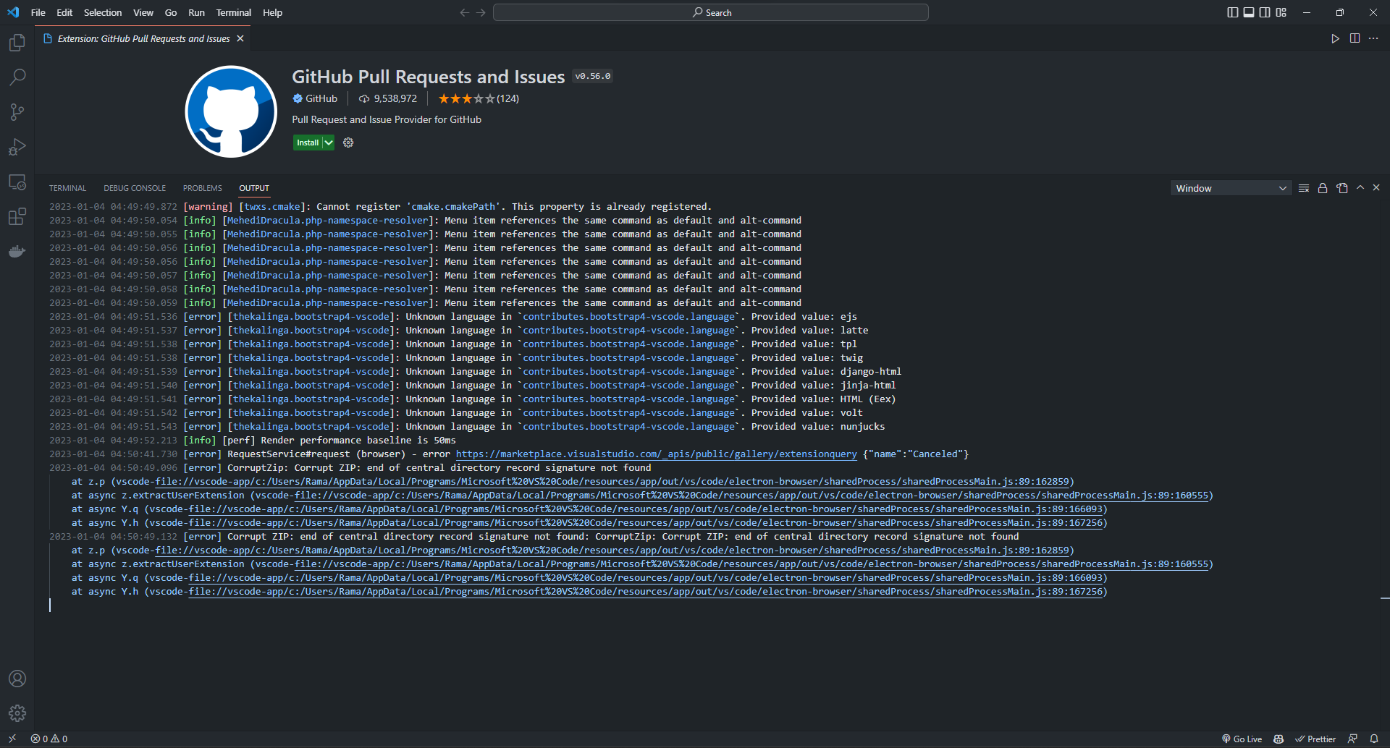1390x748 pixels.
Task: Select the OUTPUT panel tab
Action: [254, 188]
